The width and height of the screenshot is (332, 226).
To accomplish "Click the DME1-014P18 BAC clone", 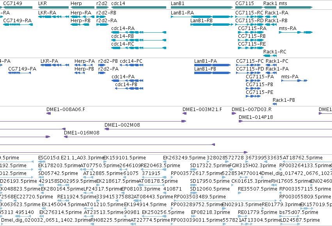I will [285, 121].
